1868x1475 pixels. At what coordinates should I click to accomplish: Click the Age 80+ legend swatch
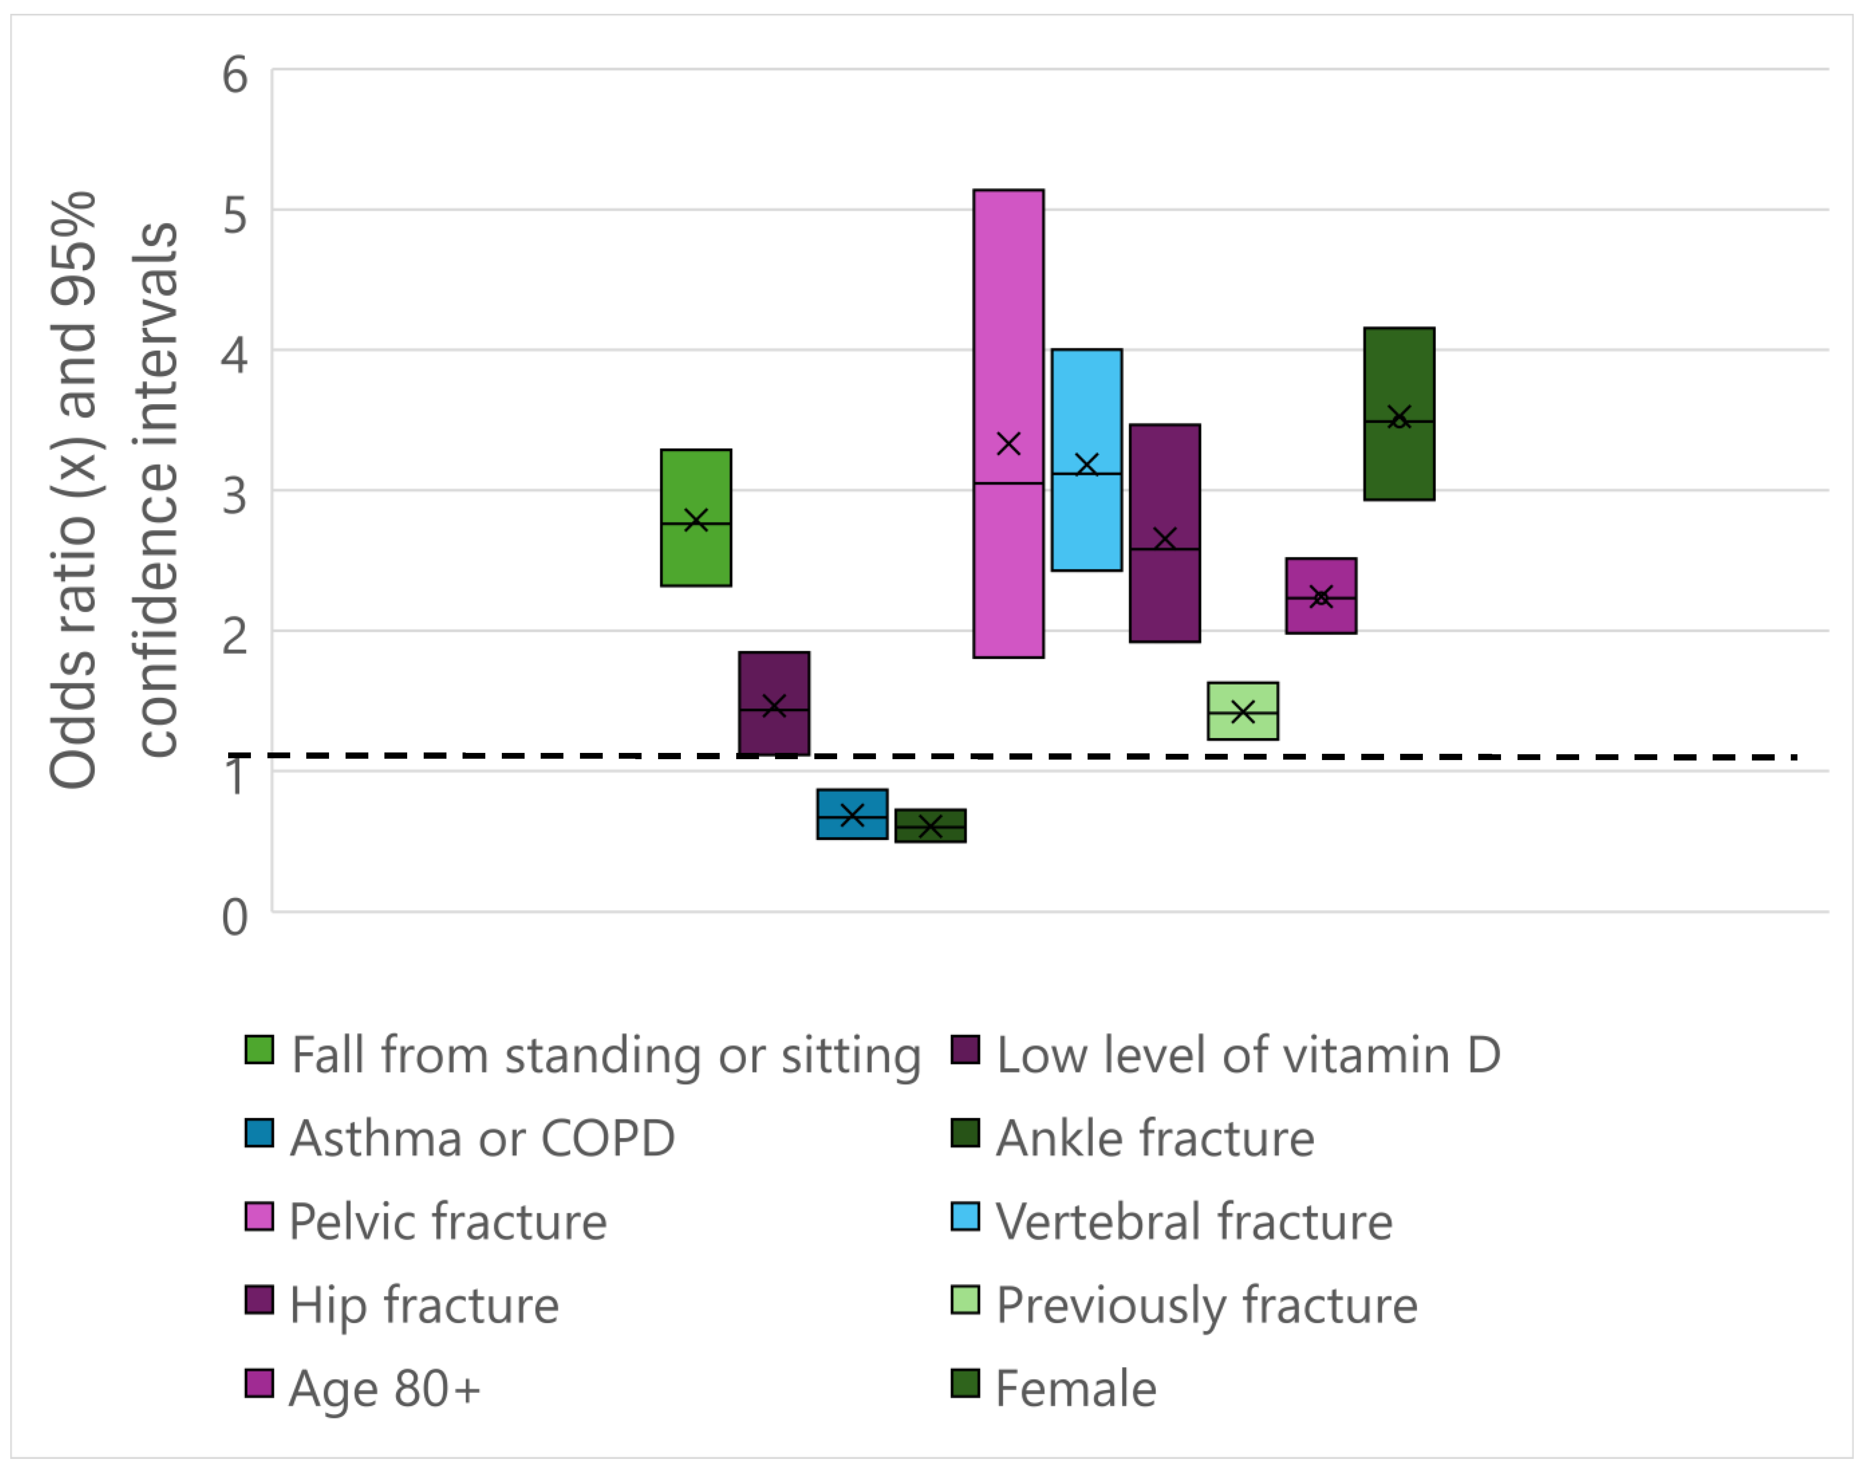click(259, 1383)
